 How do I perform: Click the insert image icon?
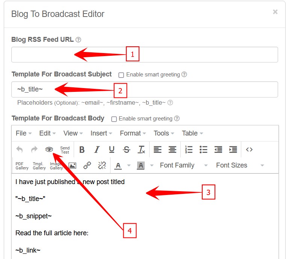[72, 165]
